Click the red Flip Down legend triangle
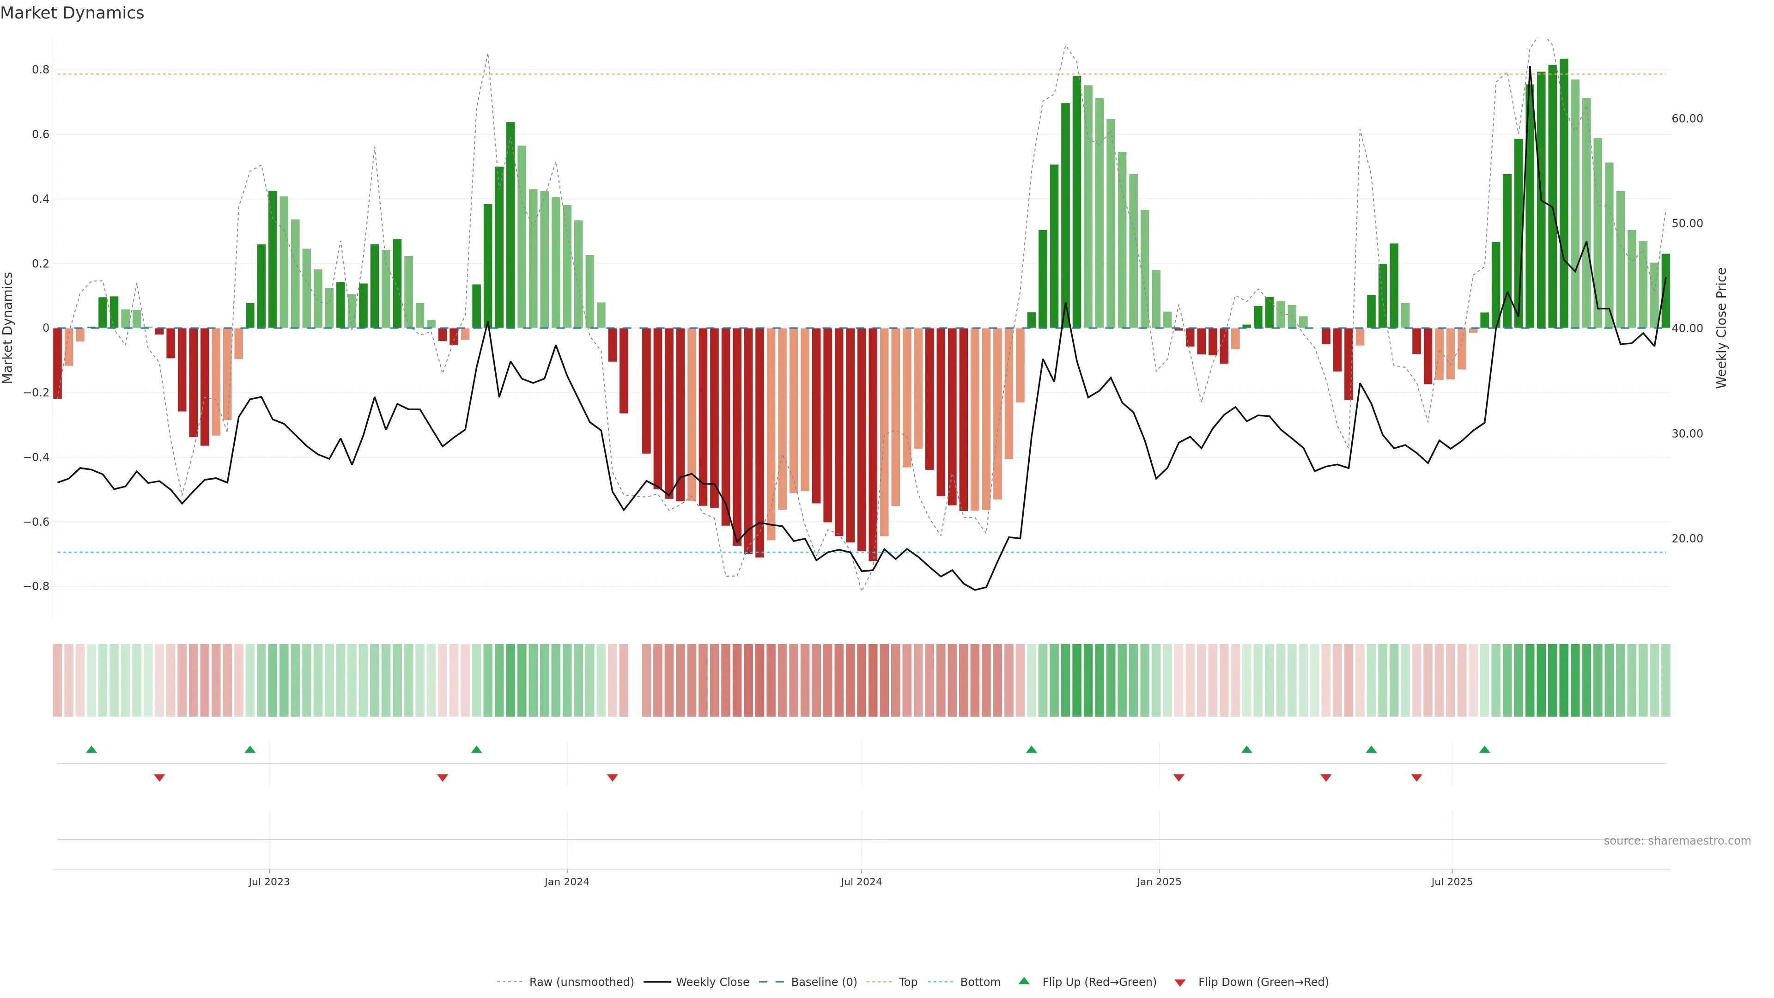 click(x=1180, y=982)
